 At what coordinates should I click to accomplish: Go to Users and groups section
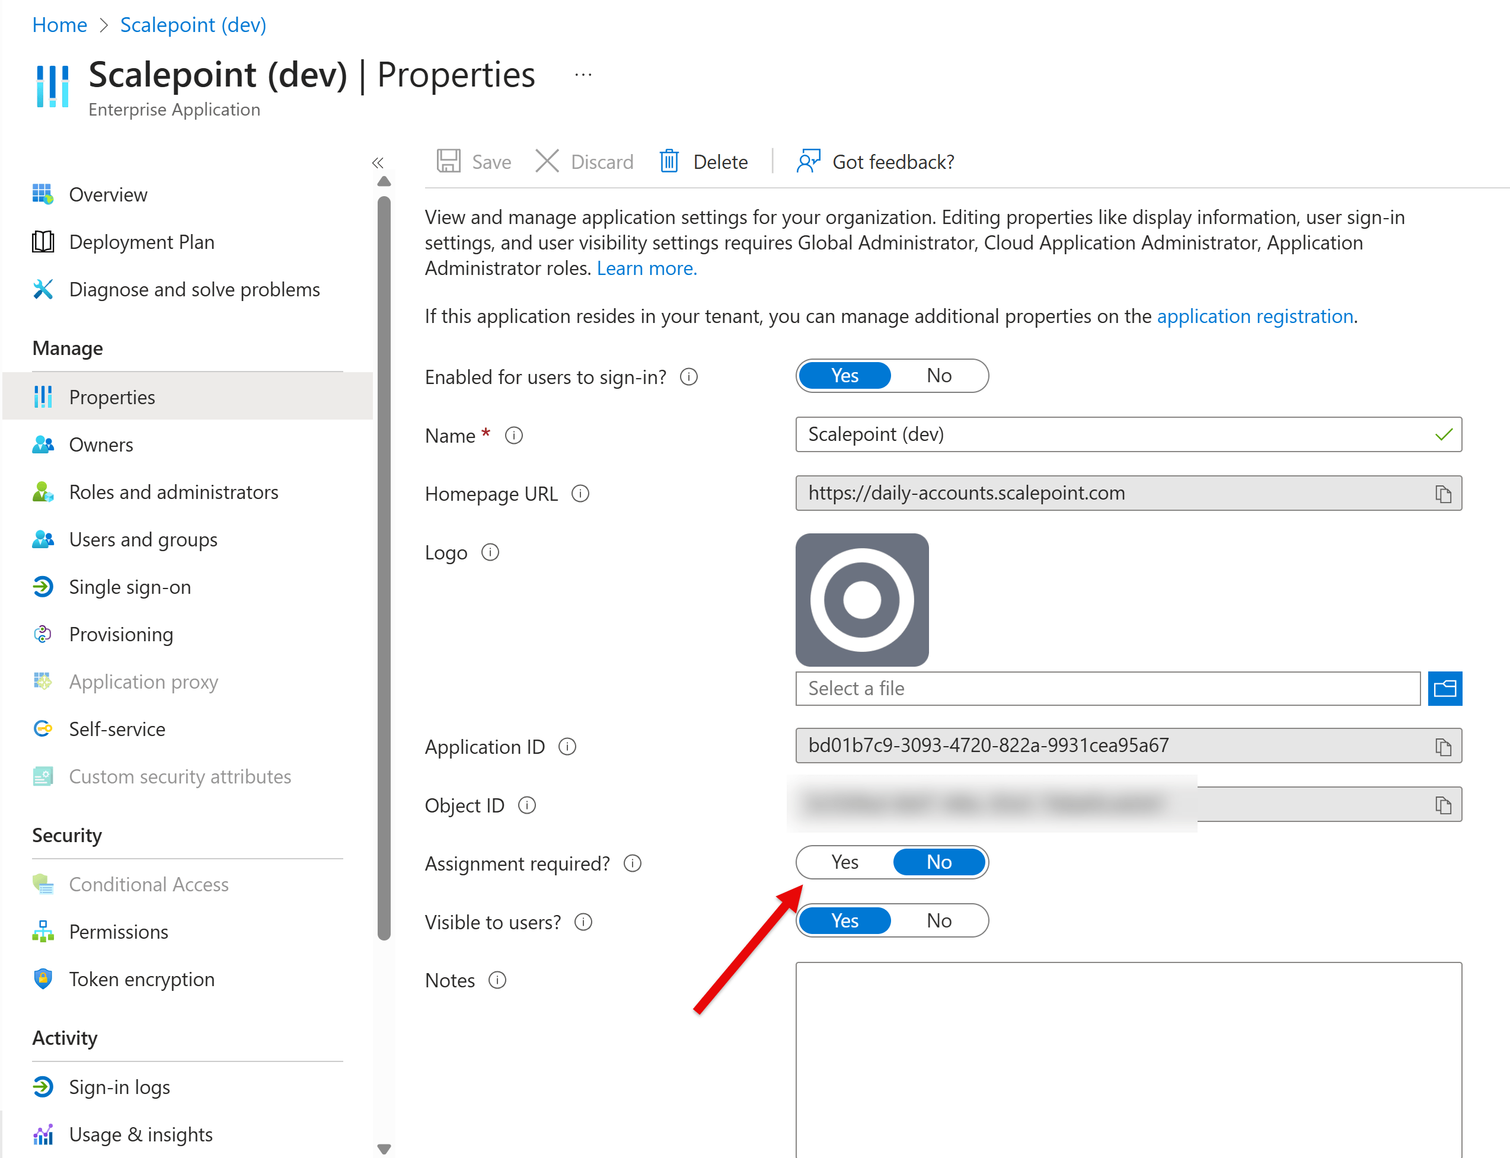click(143, 540)
